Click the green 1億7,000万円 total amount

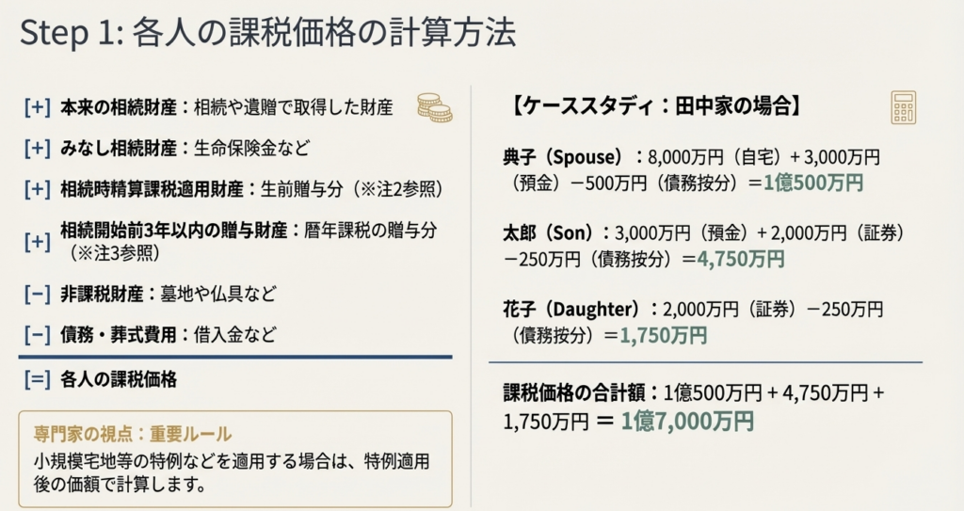[x=688, y=421]
